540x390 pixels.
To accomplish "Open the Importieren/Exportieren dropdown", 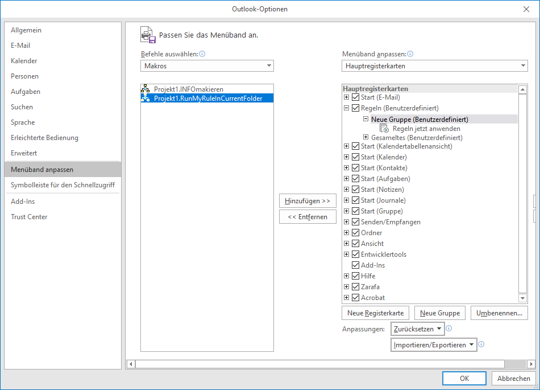I will click(434, 345).
